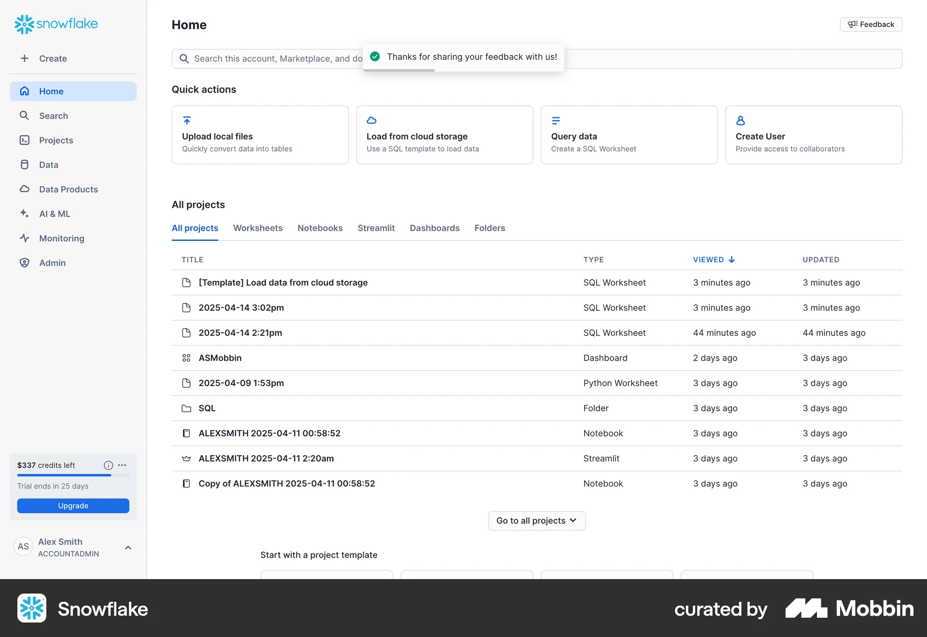Open Data Products from the sidebar
Screen dimensions: 927x637
pos(69,189)
